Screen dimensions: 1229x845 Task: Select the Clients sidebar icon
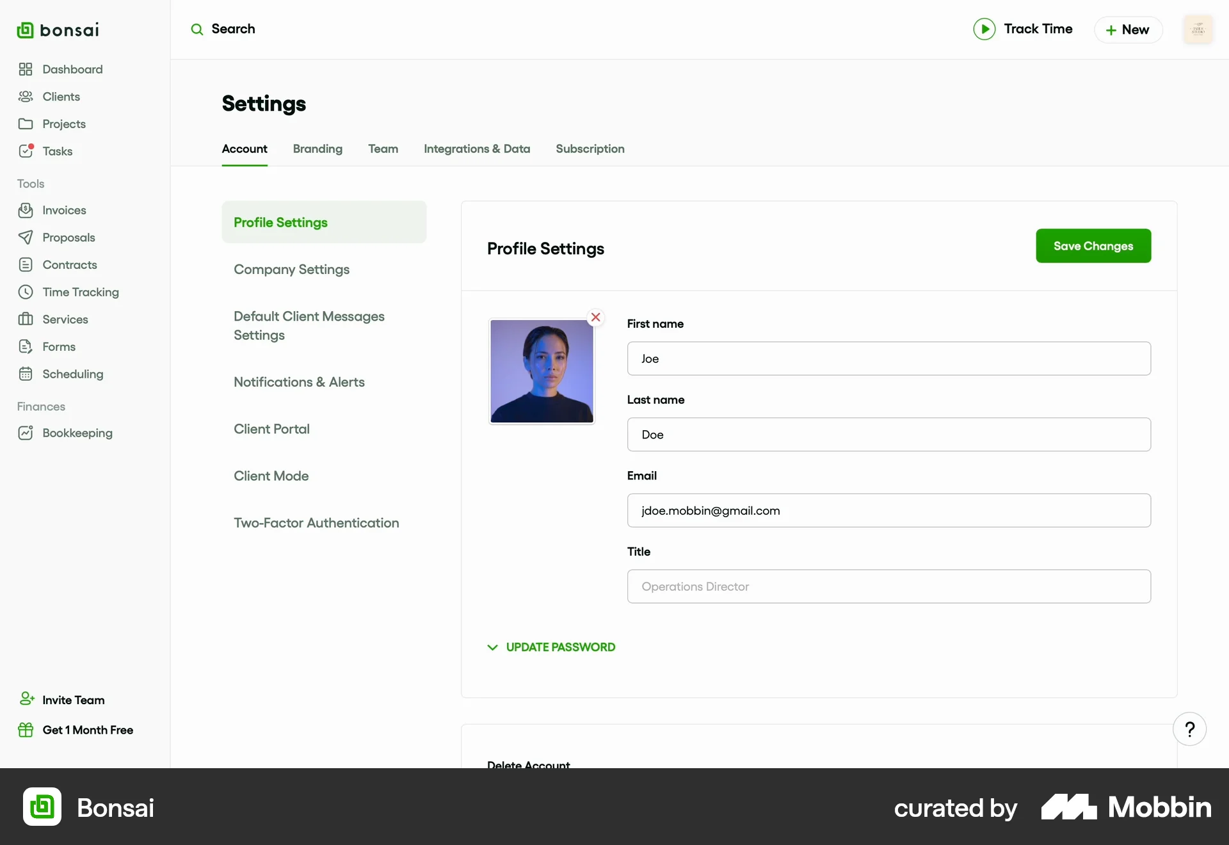[26, 97]
